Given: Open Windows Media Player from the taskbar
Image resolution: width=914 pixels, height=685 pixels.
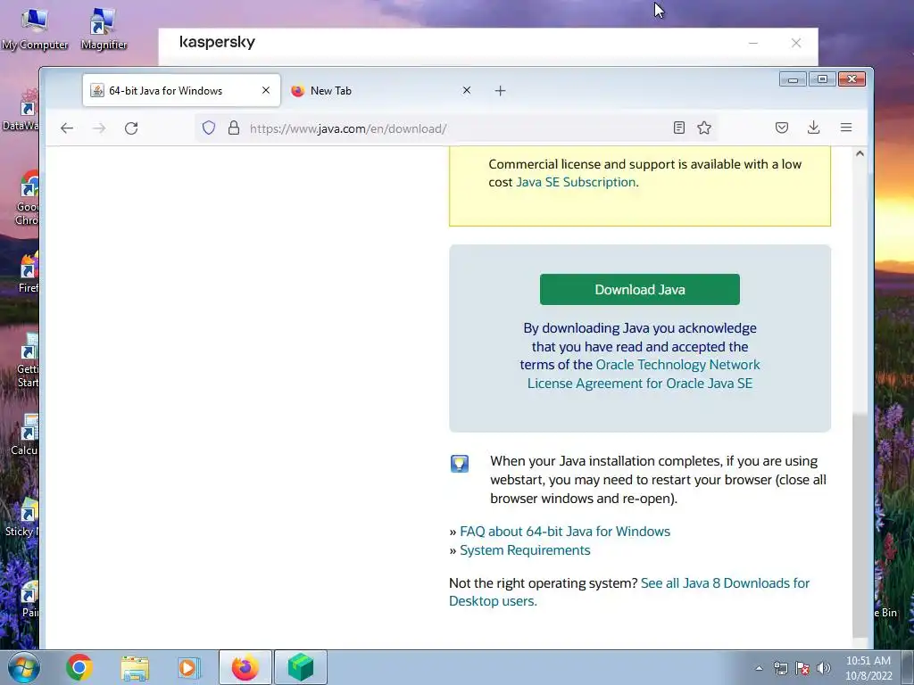Looking at the screenshot, I should pyautogui.click(x=188, y=667).
